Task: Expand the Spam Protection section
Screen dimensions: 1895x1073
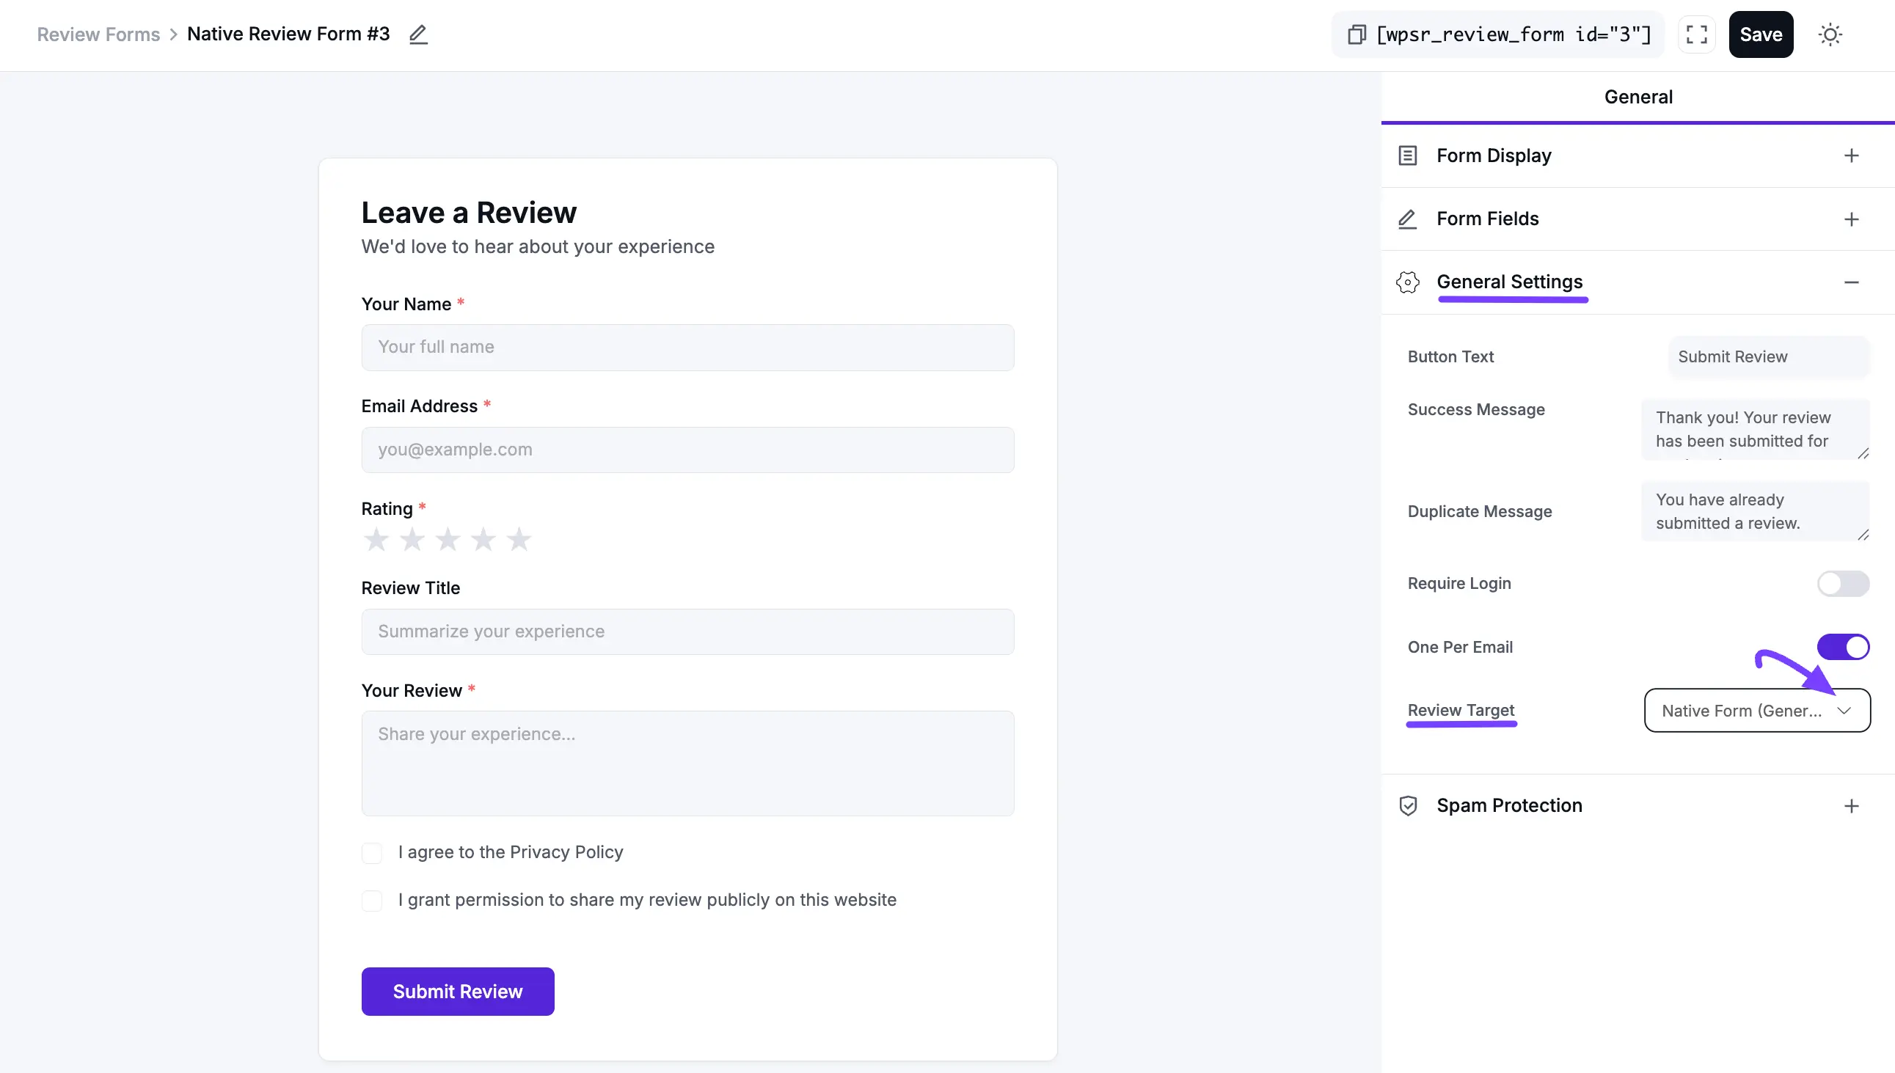Action: (x=1852, y=805)
